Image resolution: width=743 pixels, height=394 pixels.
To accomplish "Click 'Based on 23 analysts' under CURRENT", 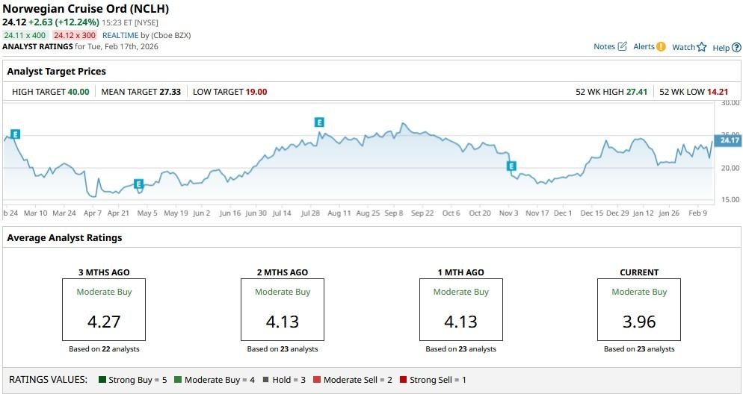I will pyautogui.click(x=639, y=349).
